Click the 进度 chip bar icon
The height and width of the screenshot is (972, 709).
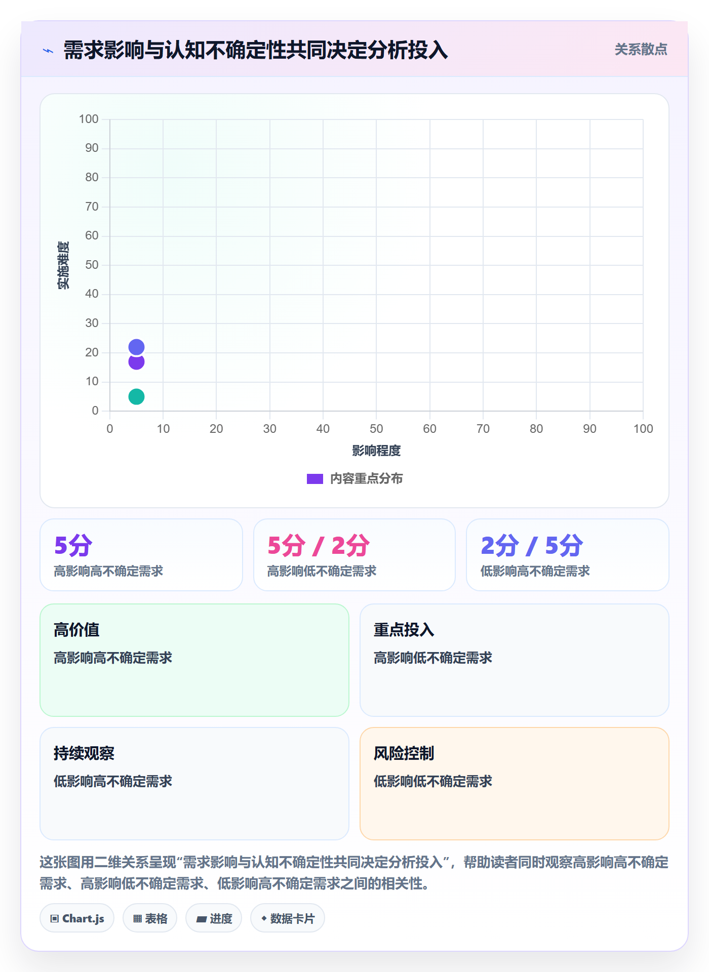(202, 919)
